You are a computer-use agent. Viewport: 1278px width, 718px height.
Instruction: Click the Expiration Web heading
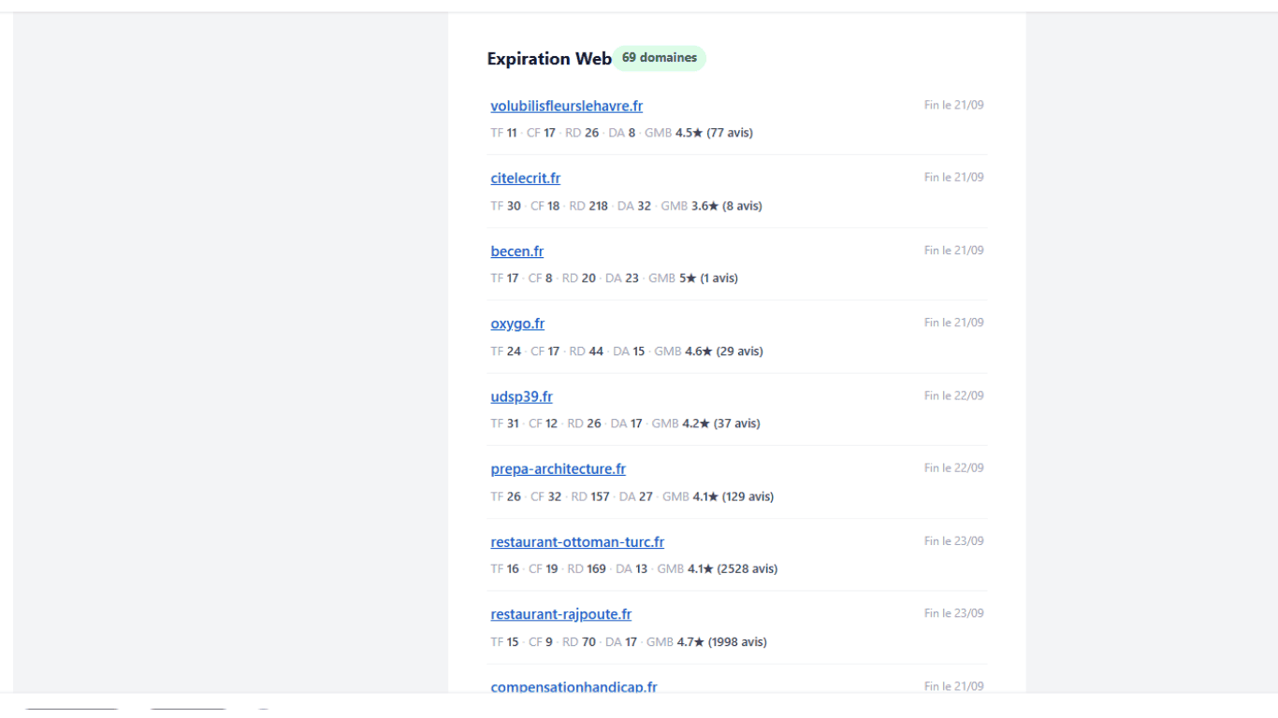coord(549,58)
